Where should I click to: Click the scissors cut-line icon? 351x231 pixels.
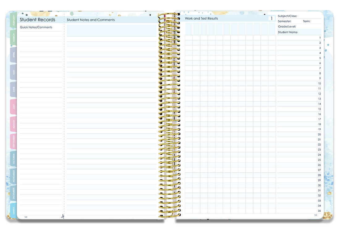pos(62,217)
